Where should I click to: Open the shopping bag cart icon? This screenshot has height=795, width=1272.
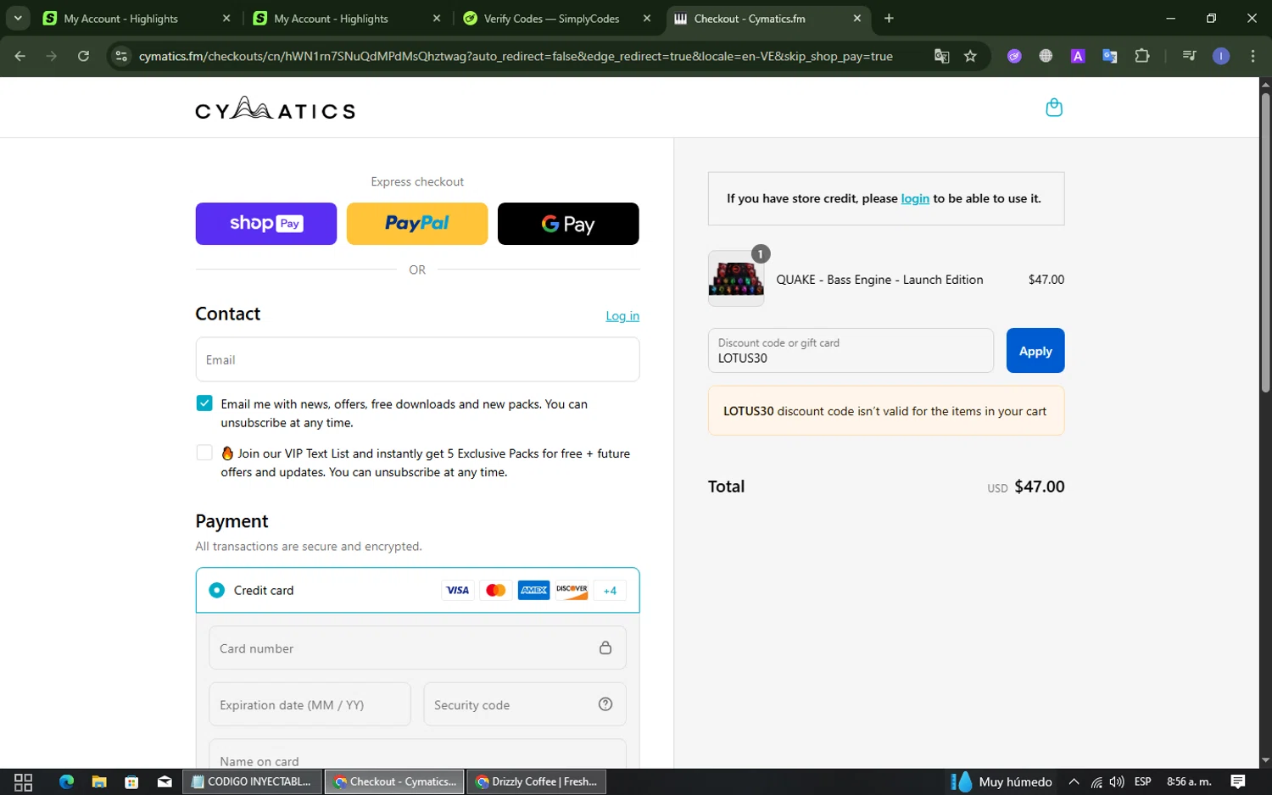[1054, 108]
